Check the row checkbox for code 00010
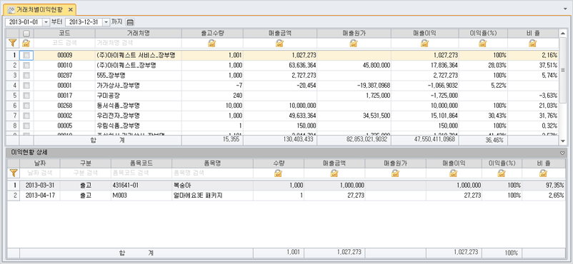 [26, 66]
